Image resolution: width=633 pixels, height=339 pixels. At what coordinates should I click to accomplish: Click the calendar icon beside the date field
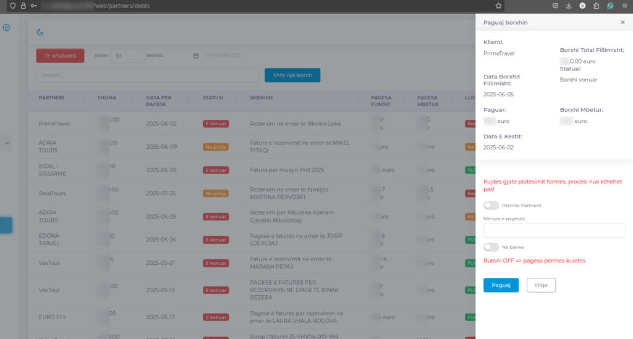(x=196, y=56)
